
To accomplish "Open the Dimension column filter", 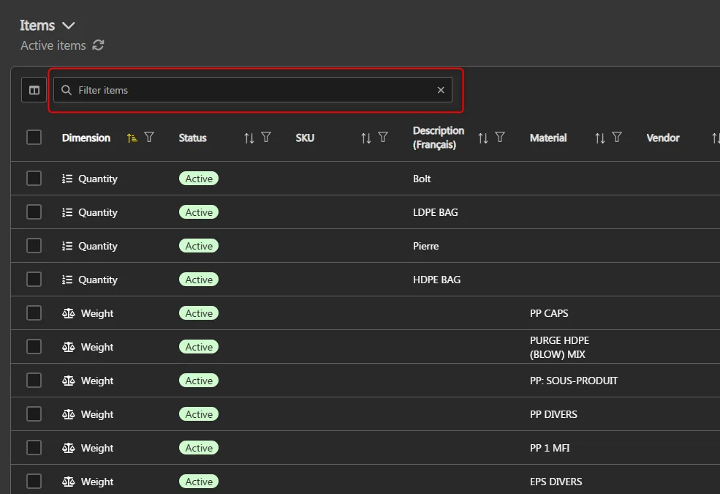I will [149, 138].
